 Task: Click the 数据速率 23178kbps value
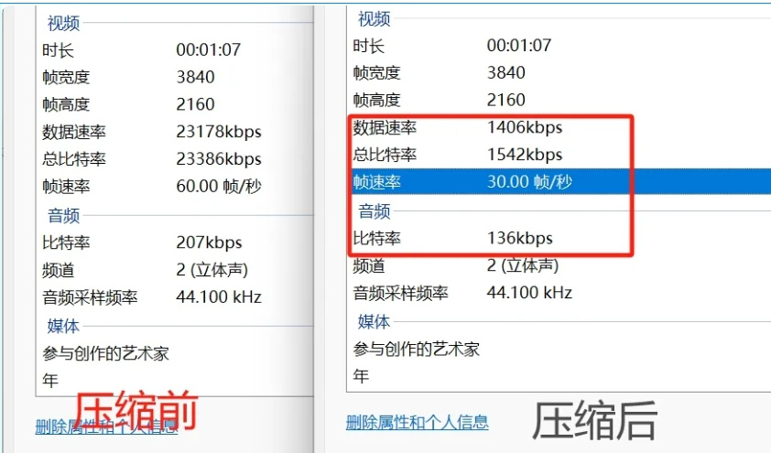tap(219, 132)
